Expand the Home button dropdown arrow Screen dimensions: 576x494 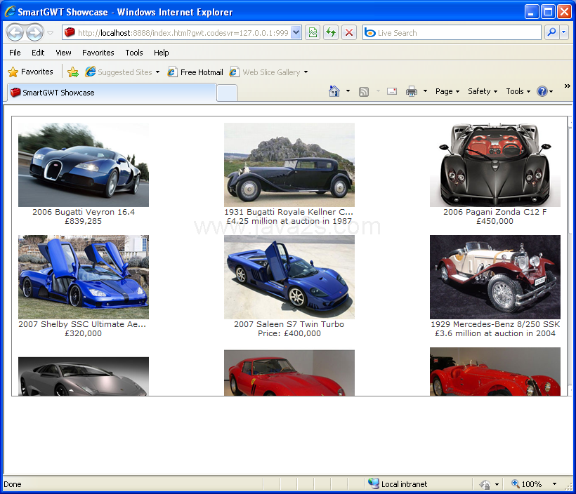point(348,91)
